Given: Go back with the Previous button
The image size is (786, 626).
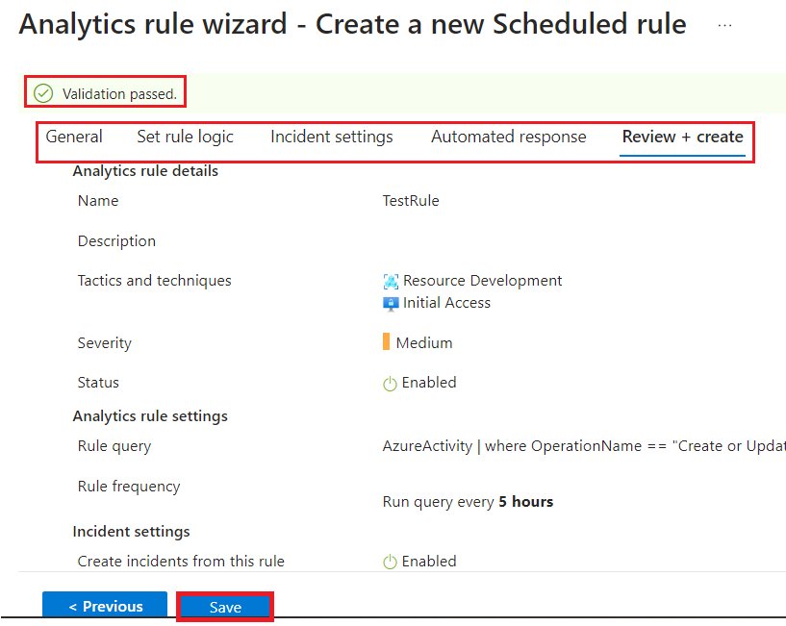Looking at the screenshot, I should tap(105, 607).
